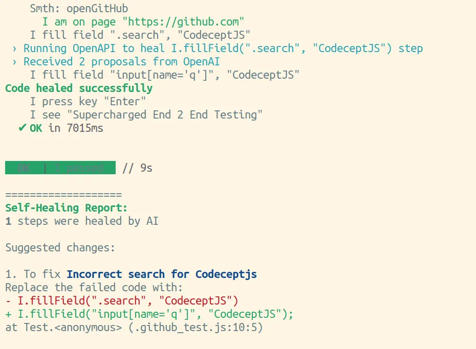The height and width of the screenshot is (349, 476).
Task: Click the "I press key Enter" step
Action: coord(88,102)
